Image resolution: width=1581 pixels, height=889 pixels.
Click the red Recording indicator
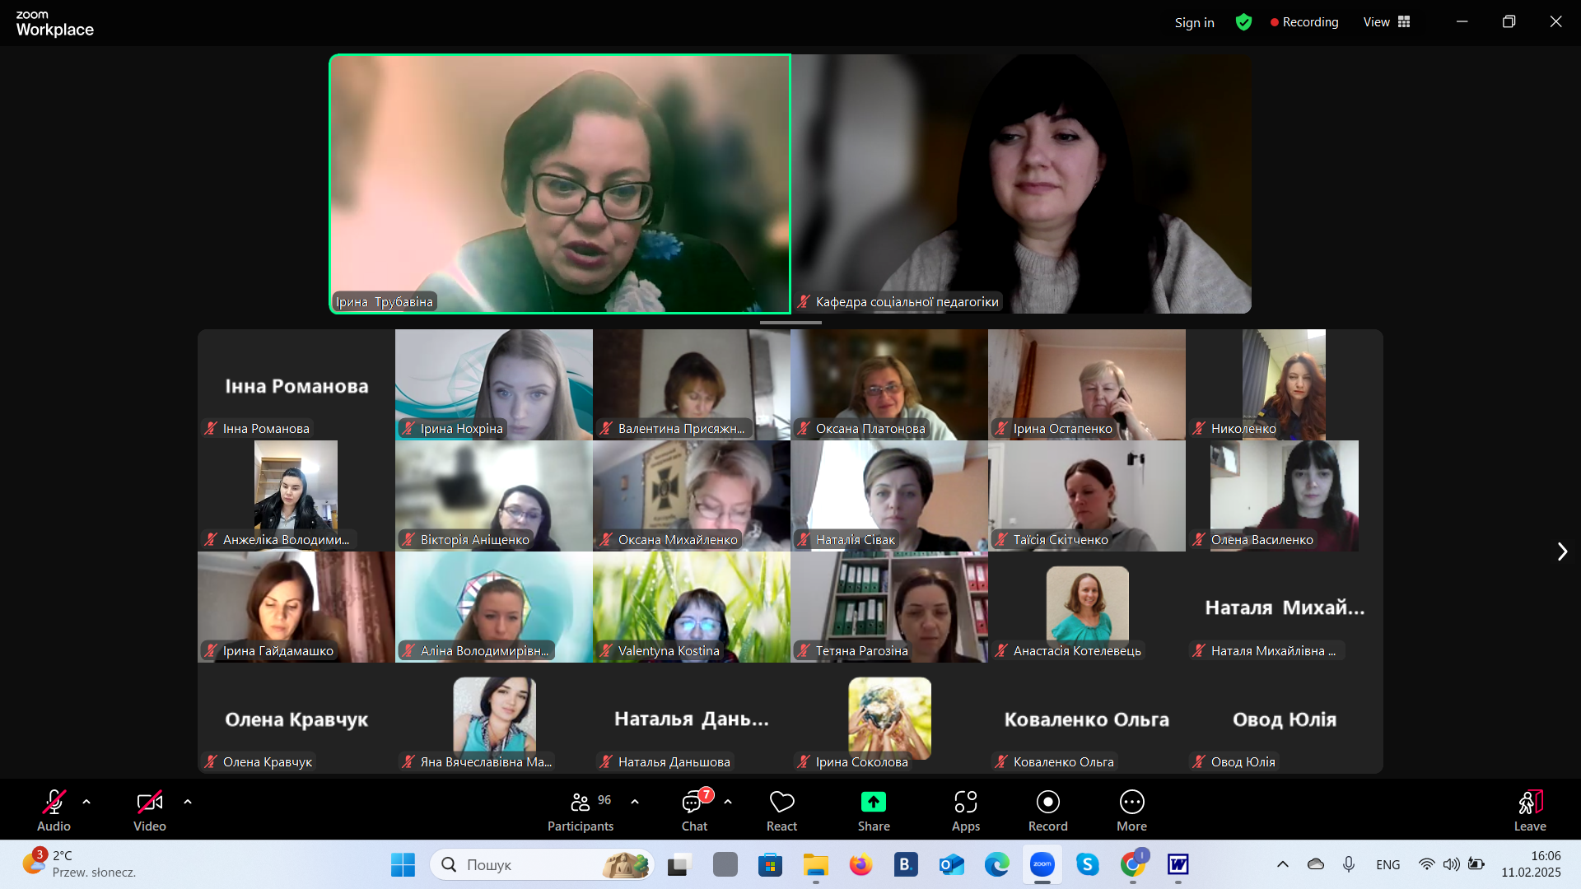(1304, 22)
